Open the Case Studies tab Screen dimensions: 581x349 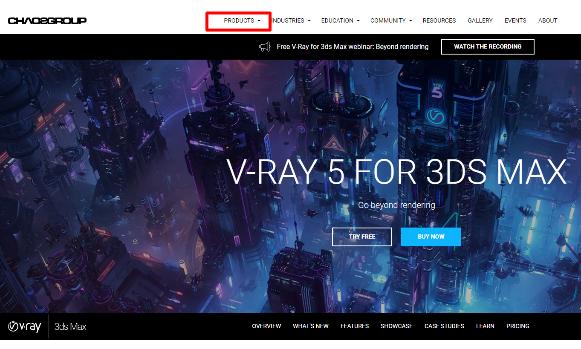(x=444, y=326)
